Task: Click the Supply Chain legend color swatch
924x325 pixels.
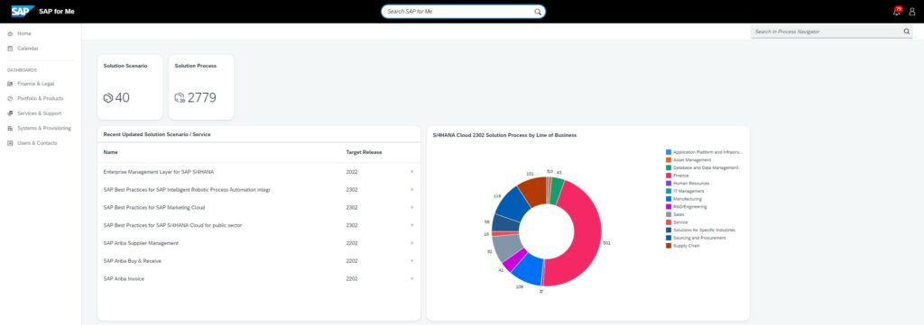Action: 669,246
